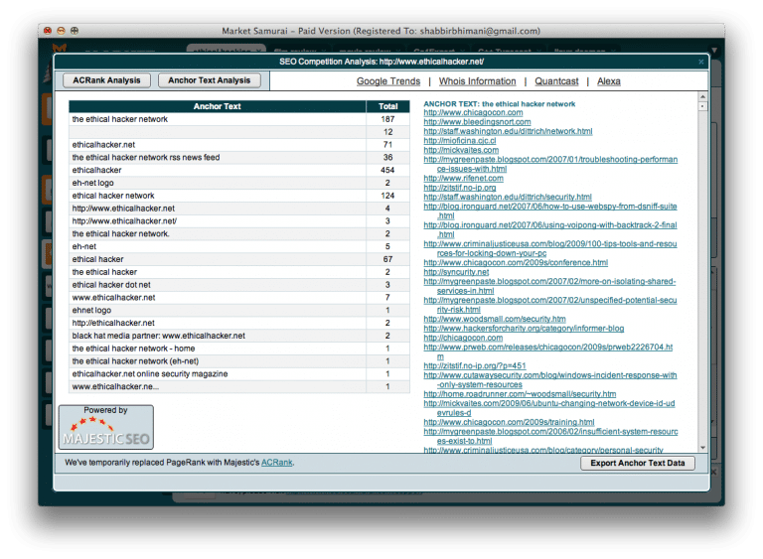Select the 'www.ethicalhacker.net' row
This screenshot has height=559, width=763.
click(x=238, y=297)
